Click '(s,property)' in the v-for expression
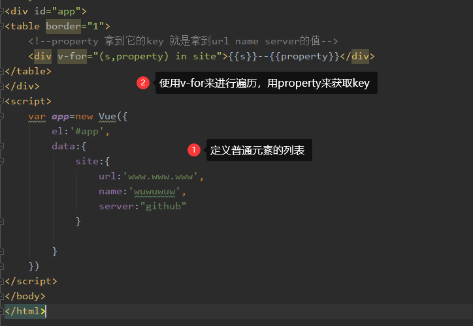This screenshot has width=473, height=326. pyautogui.click(x=134, y=56)
